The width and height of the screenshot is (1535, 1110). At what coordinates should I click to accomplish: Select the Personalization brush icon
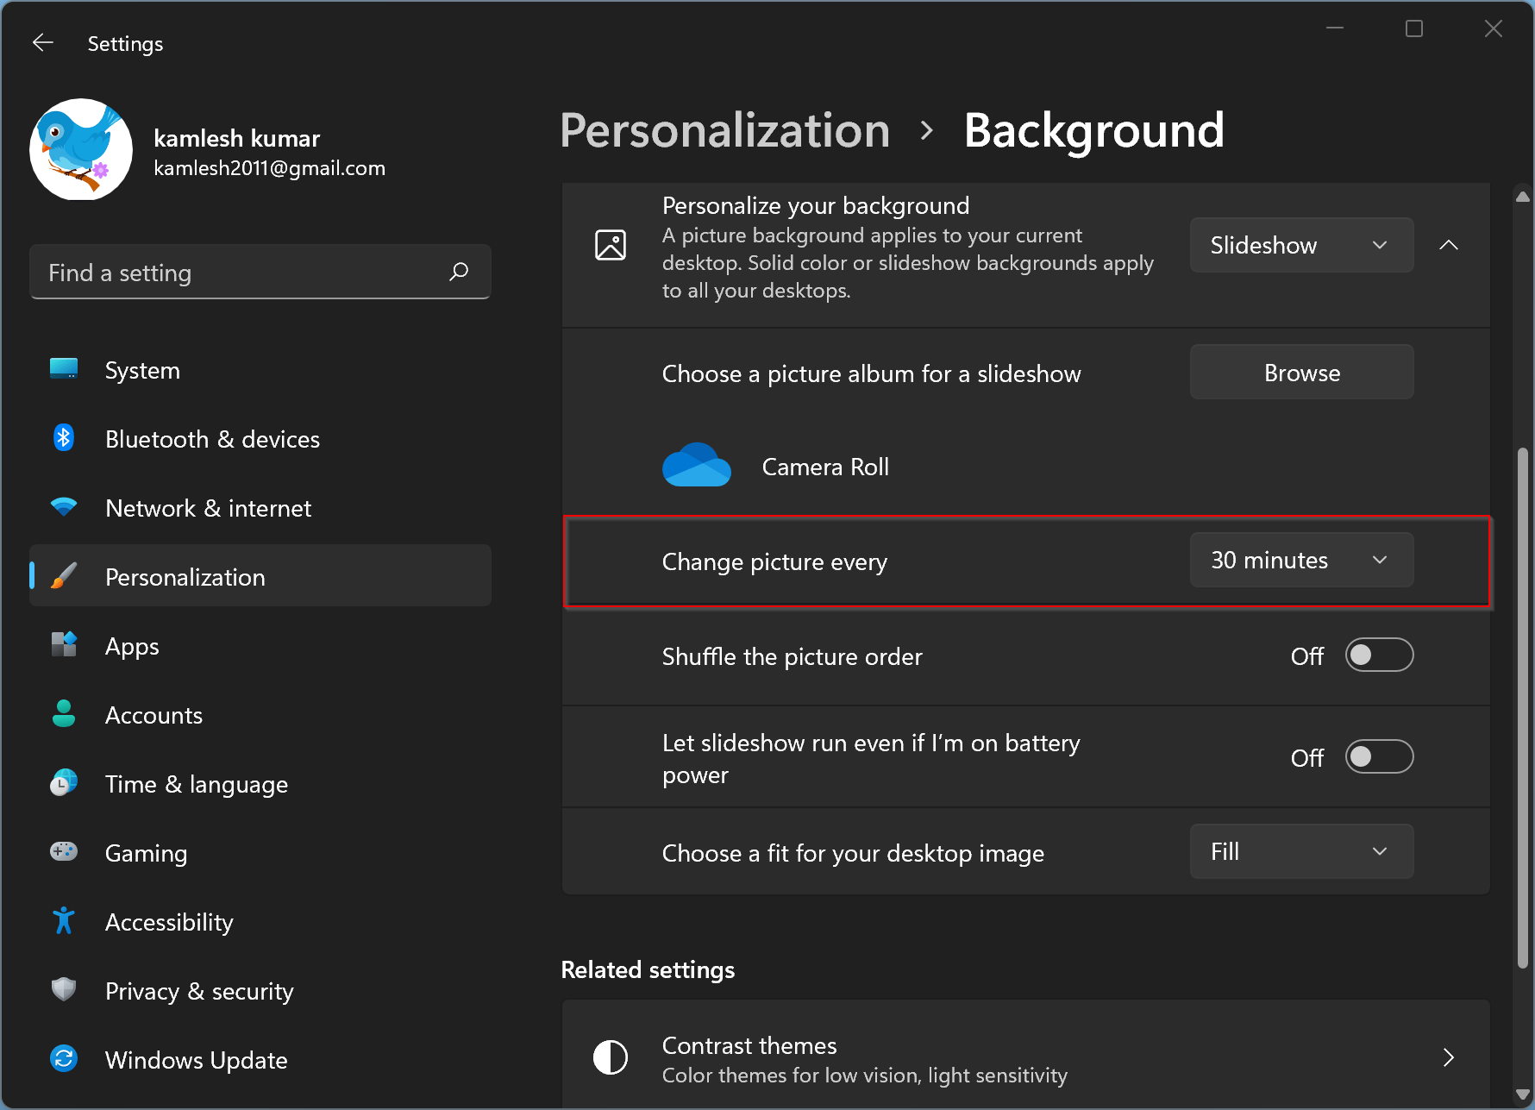click(x=64, y=576)
